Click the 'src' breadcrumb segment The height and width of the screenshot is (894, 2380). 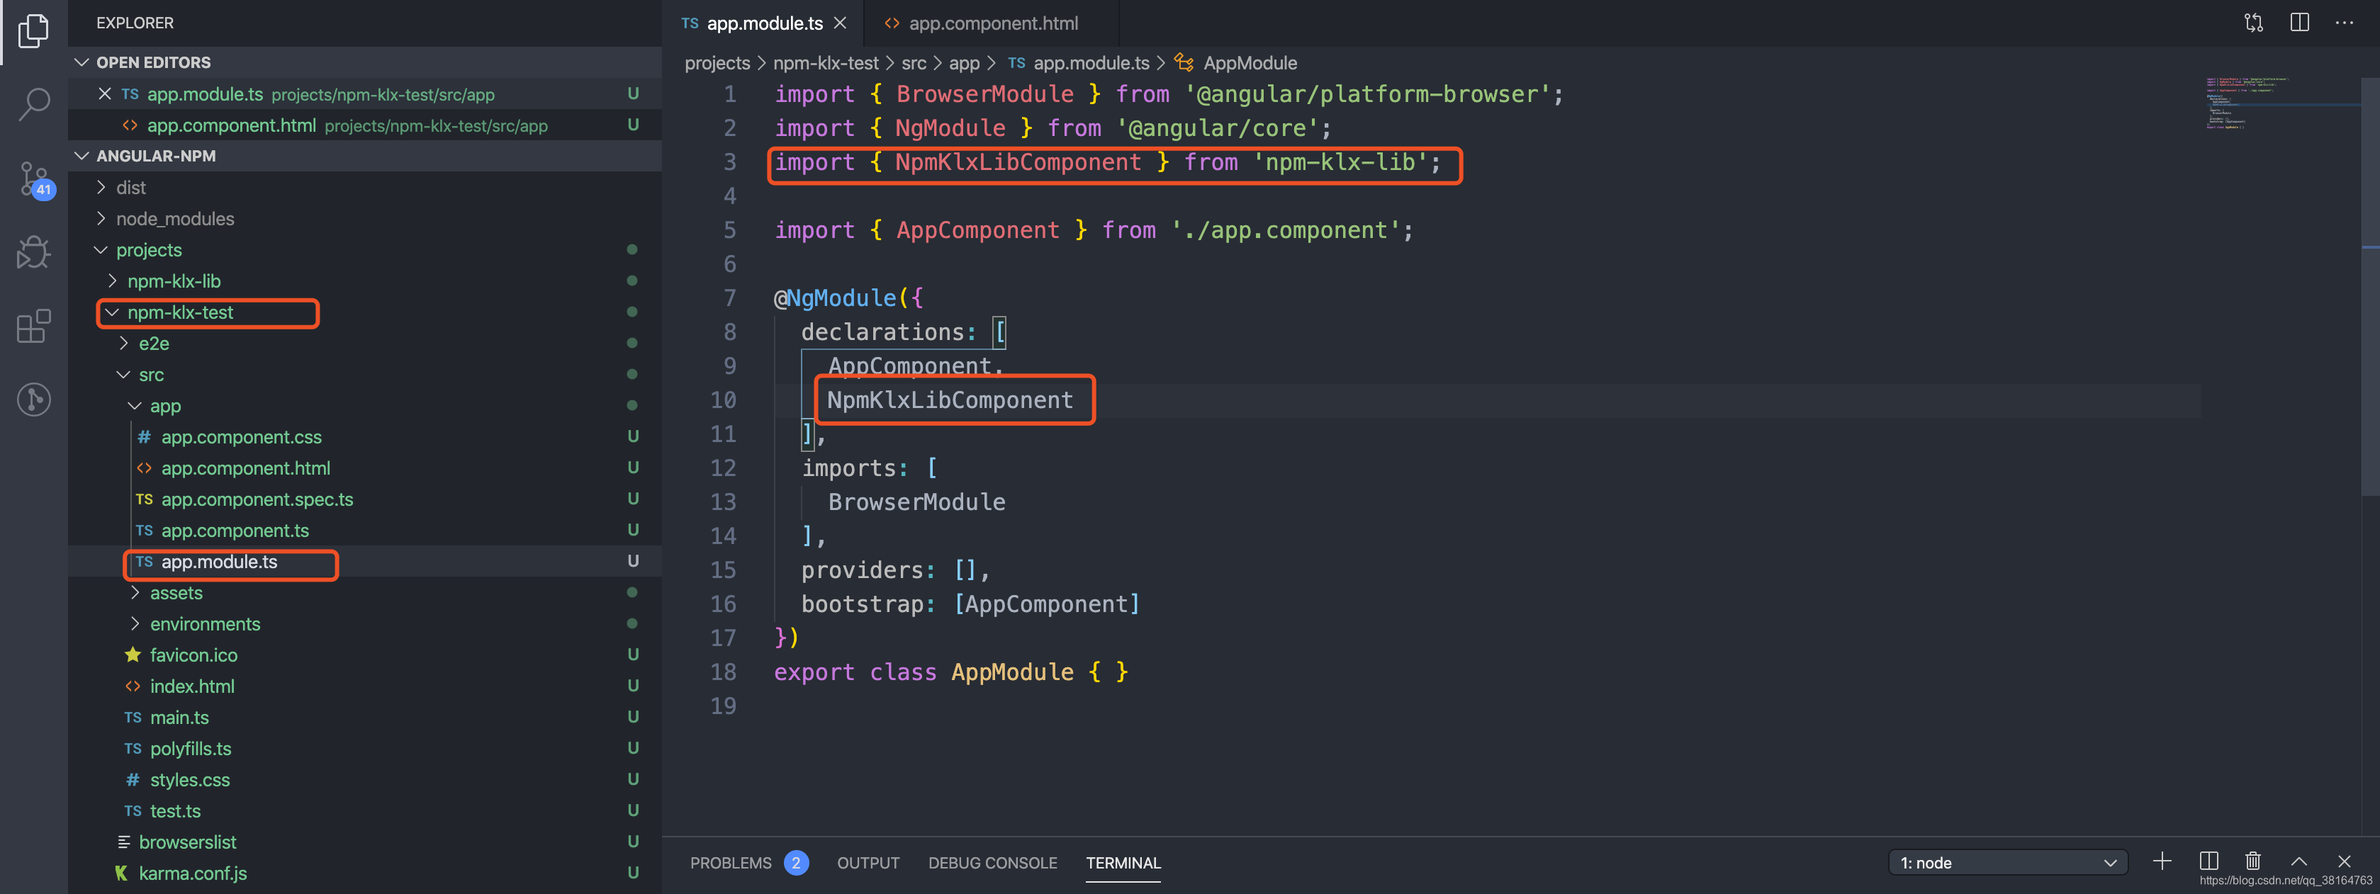tap(913, 63)
